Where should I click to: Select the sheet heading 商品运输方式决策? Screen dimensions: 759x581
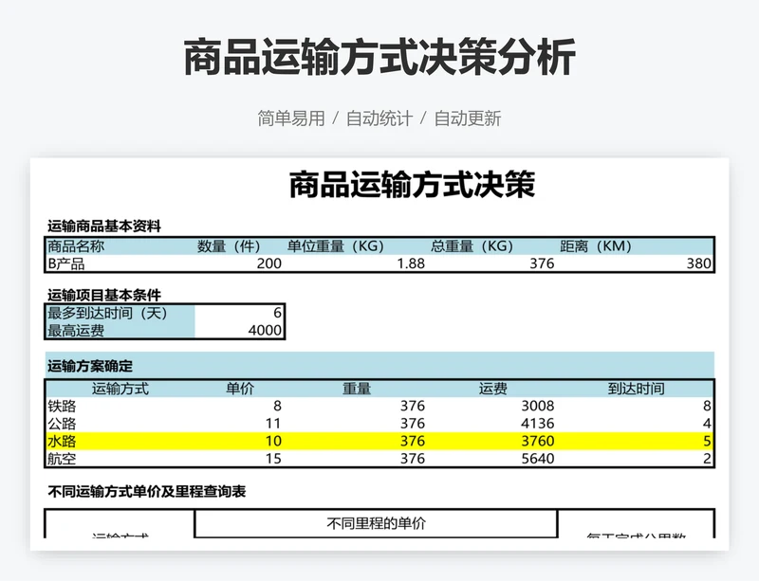[x=412, y=184]
